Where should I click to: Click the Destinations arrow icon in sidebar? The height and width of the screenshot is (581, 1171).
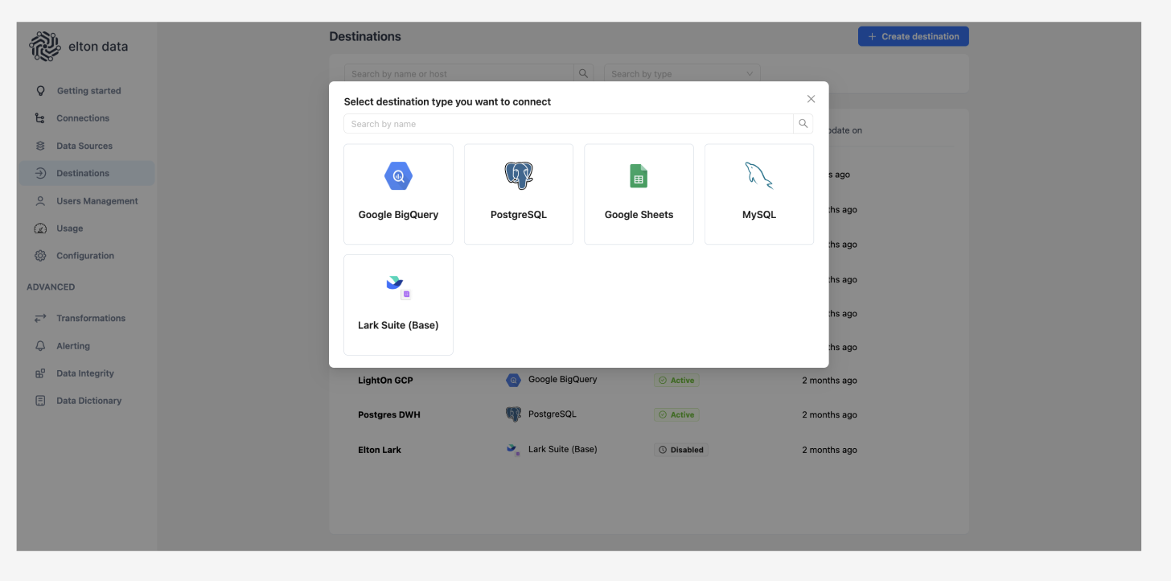coord(40,173)
